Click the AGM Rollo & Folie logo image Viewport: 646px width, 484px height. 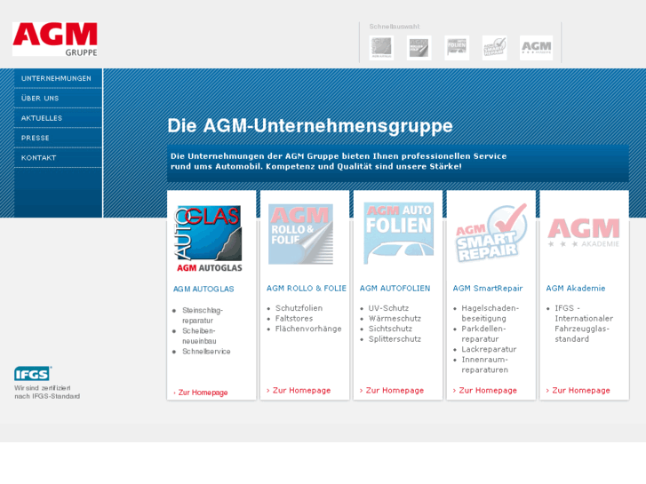[x=300, y=234]
